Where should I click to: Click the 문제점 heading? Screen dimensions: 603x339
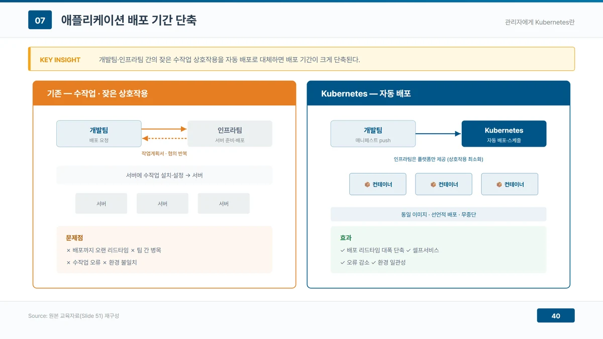[74, 238]
